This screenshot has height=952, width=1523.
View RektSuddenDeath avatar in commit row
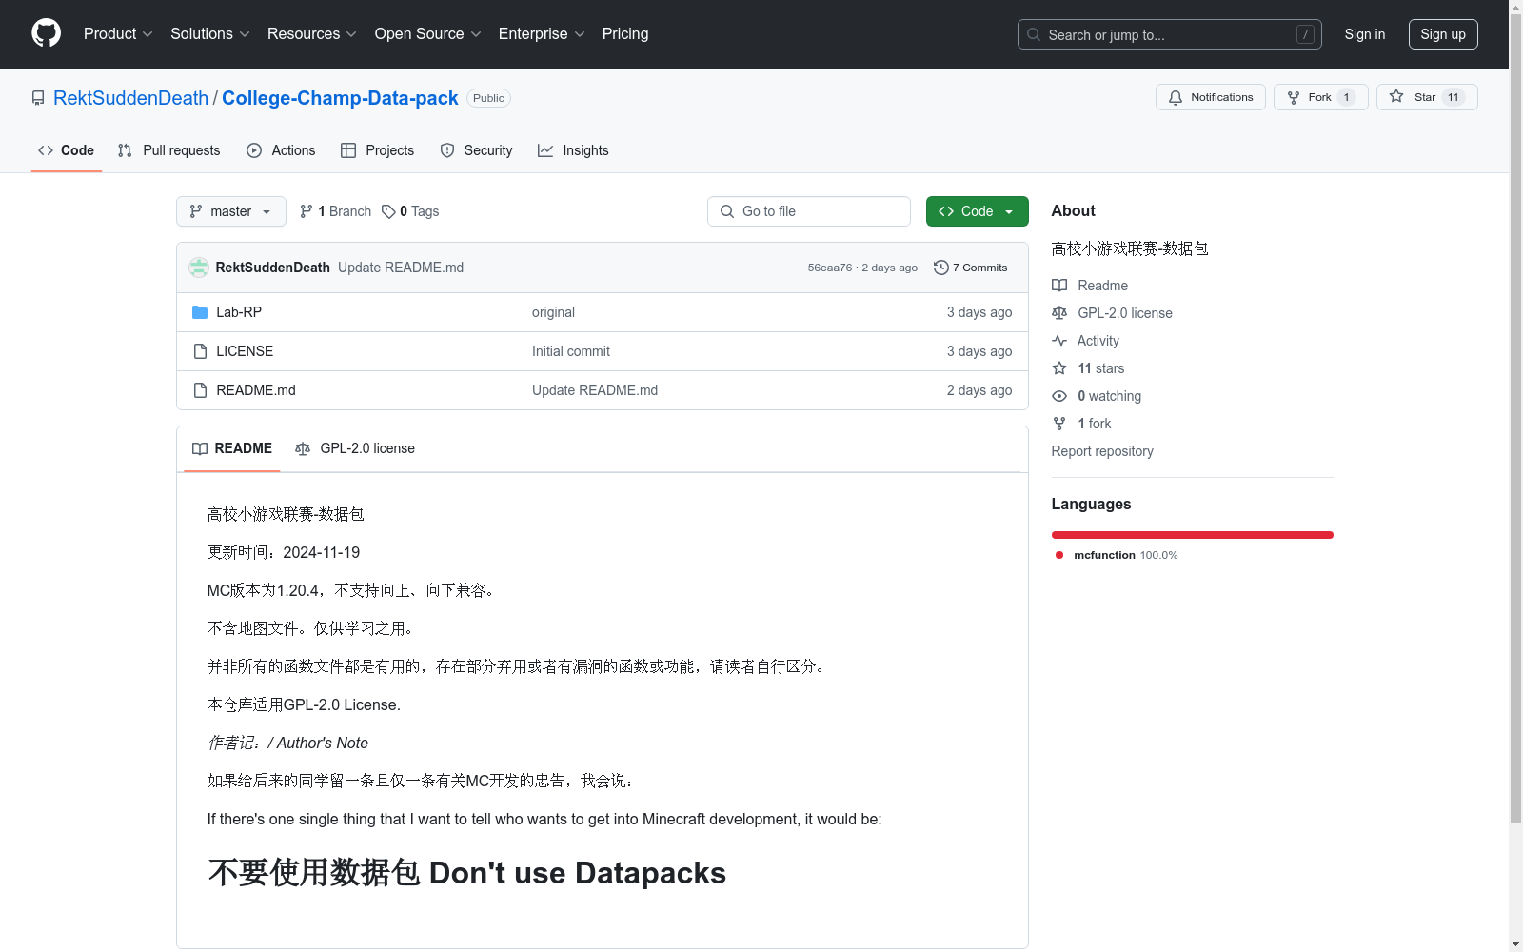pyautogui.click(x=199, y=268)
